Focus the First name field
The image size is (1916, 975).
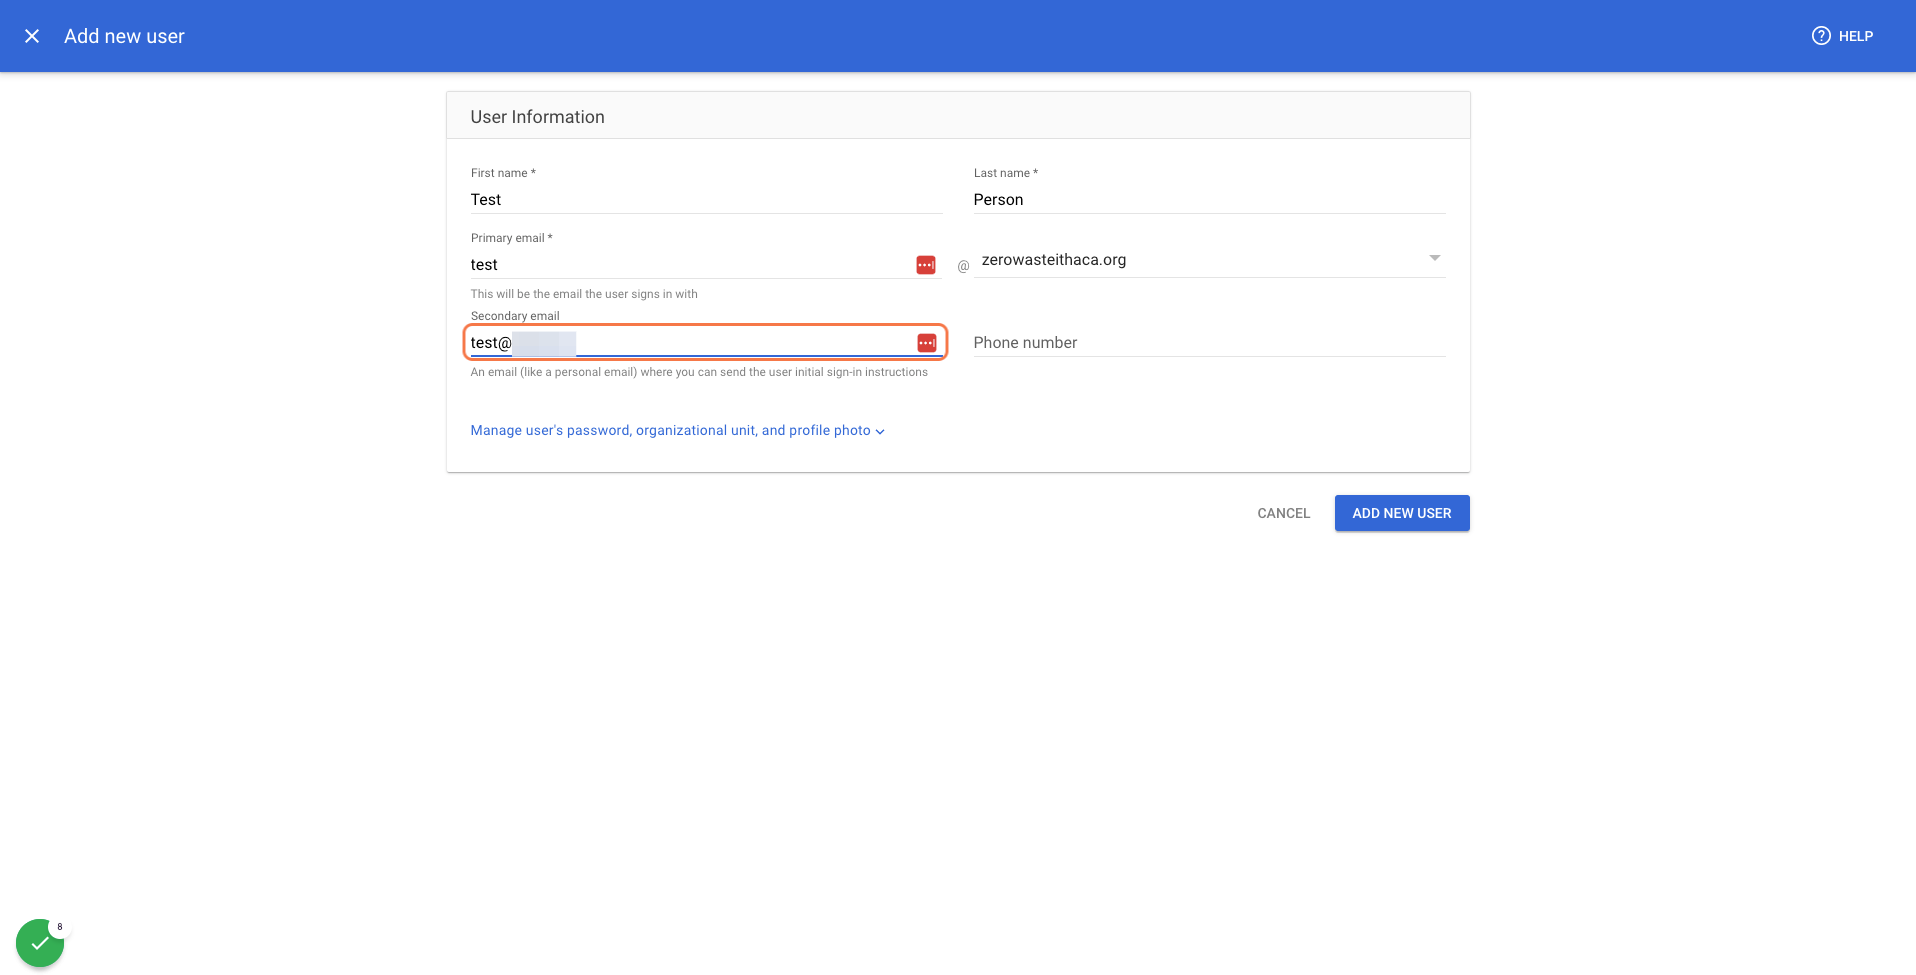[x=706, y=200]
